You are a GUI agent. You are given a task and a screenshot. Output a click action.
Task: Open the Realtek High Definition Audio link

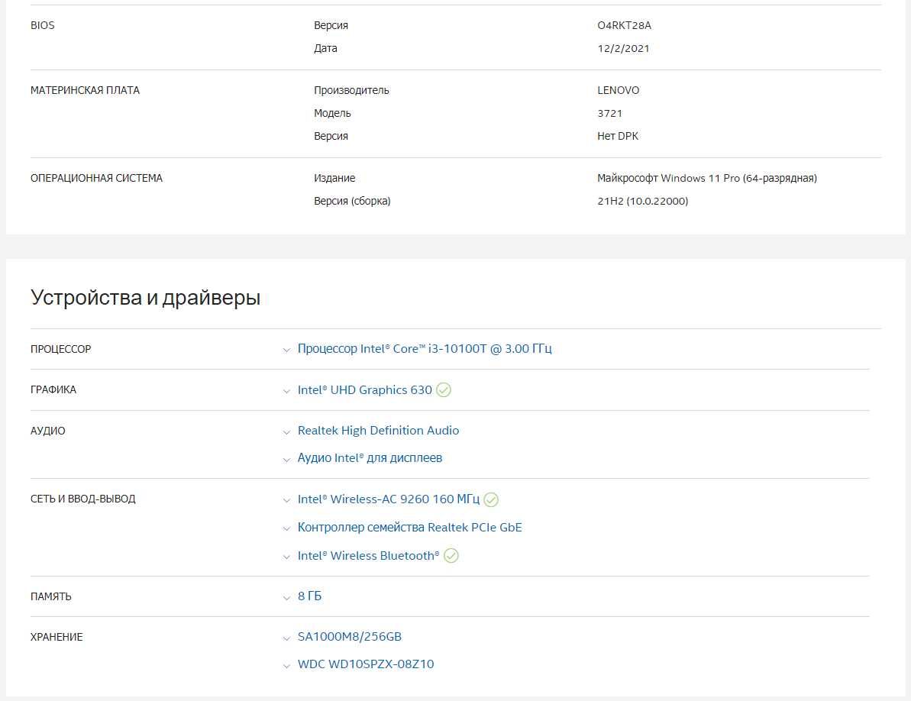tap(378, 431)
